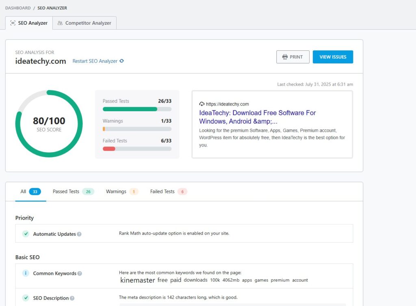Viewport: 416px width, 306px height.
Task: Click the cloud icon beside preview URL
Action: (x=202, y=104)
